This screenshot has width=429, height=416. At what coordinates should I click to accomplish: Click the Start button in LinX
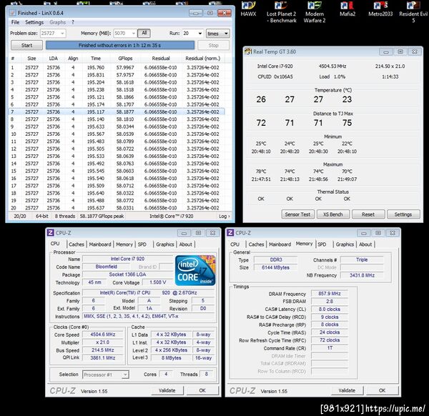click(27, 45)
